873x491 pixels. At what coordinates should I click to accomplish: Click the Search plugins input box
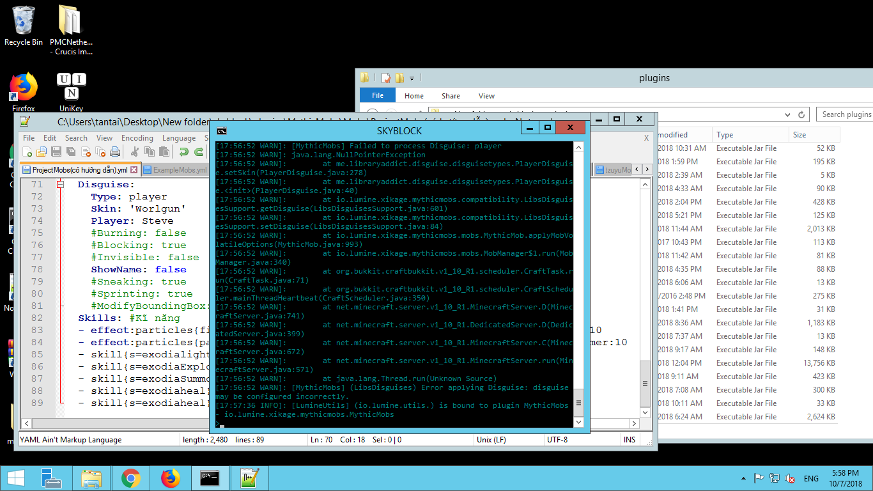point(846,114)
